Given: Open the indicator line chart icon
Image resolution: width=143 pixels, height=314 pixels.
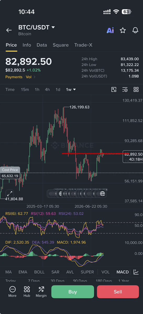Looking at the screenshot, I should click(136, 272).
